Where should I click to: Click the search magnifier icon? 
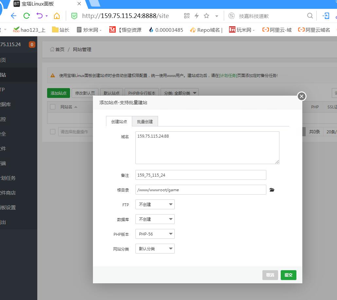tap(310, 16)
